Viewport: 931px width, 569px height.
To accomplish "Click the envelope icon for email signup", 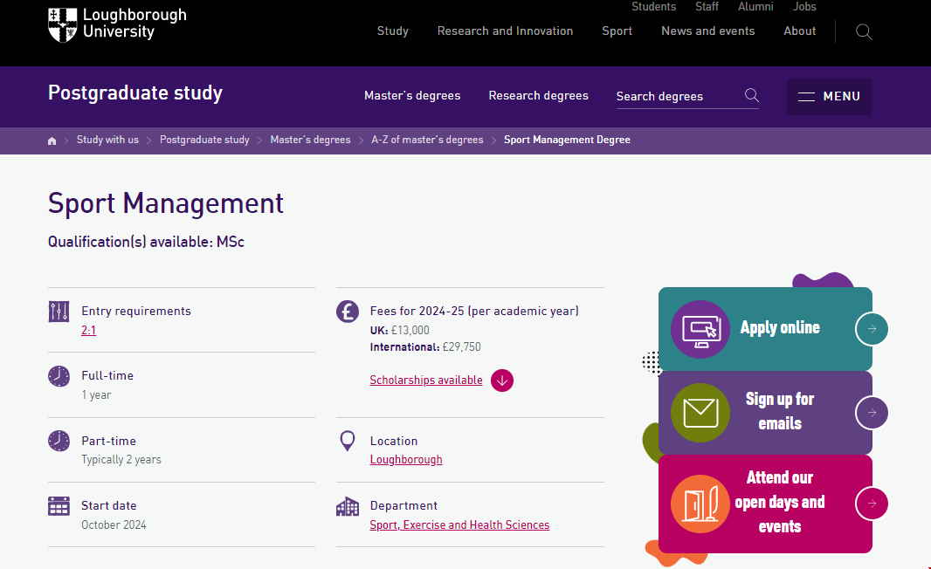I will pos(700,412).
